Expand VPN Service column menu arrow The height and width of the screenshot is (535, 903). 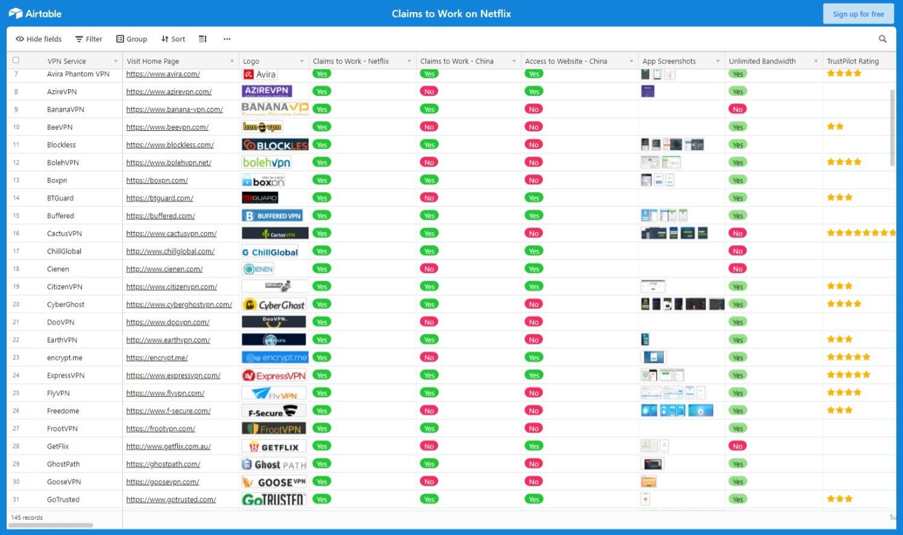click(116, 61)
